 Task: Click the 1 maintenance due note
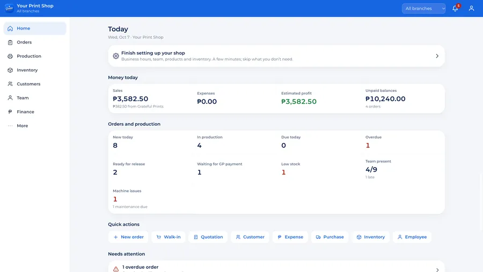tap(130, 206)
